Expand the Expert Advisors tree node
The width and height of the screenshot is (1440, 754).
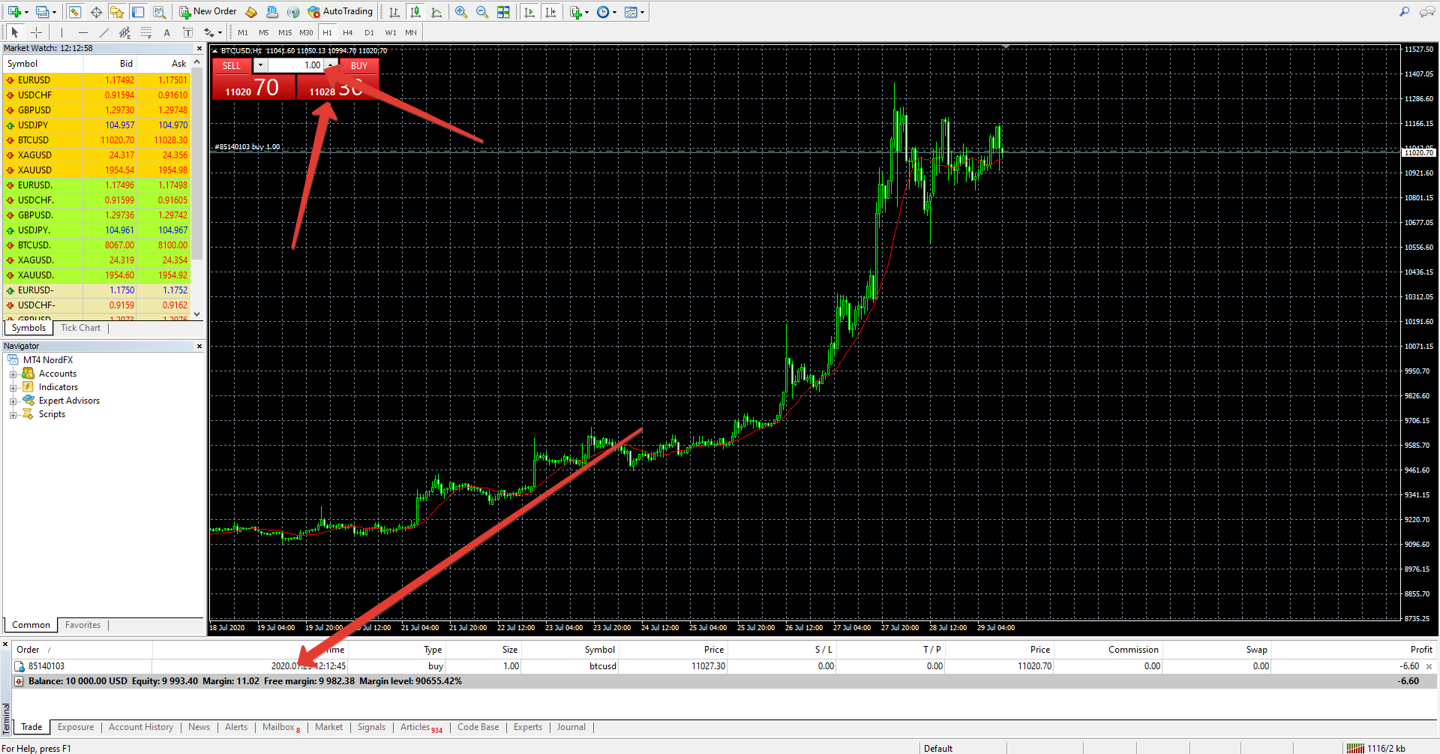click(13, 401)
